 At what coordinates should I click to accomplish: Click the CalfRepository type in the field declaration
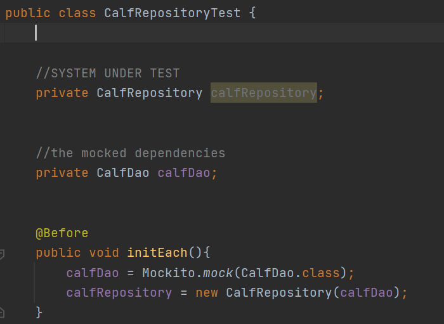click(x=149, y=93)
